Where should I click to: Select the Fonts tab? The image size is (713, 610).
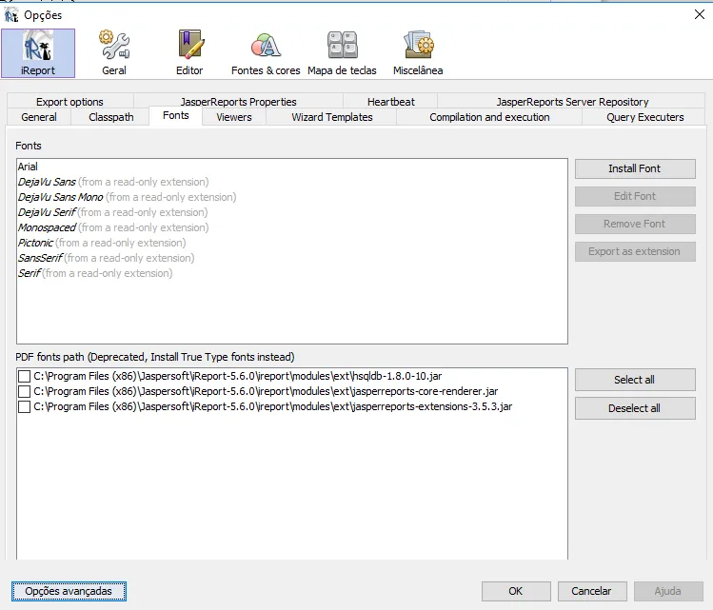[x=175, y=116]
